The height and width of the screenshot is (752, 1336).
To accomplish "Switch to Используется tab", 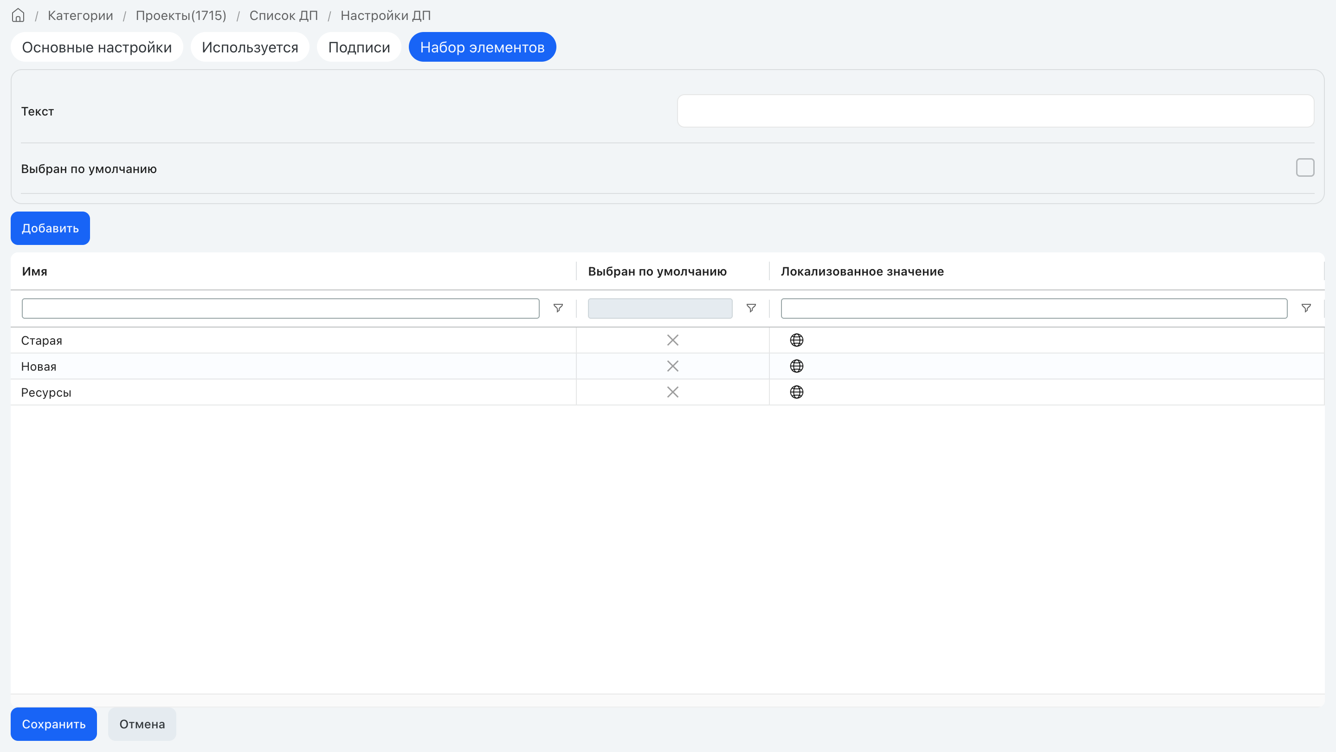I will coord(250,47).
